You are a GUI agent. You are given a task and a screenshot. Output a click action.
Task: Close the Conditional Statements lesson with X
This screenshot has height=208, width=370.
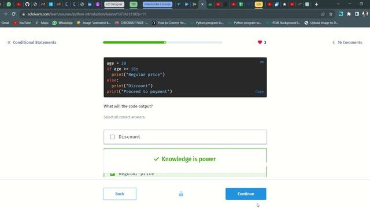pos(9,42)
